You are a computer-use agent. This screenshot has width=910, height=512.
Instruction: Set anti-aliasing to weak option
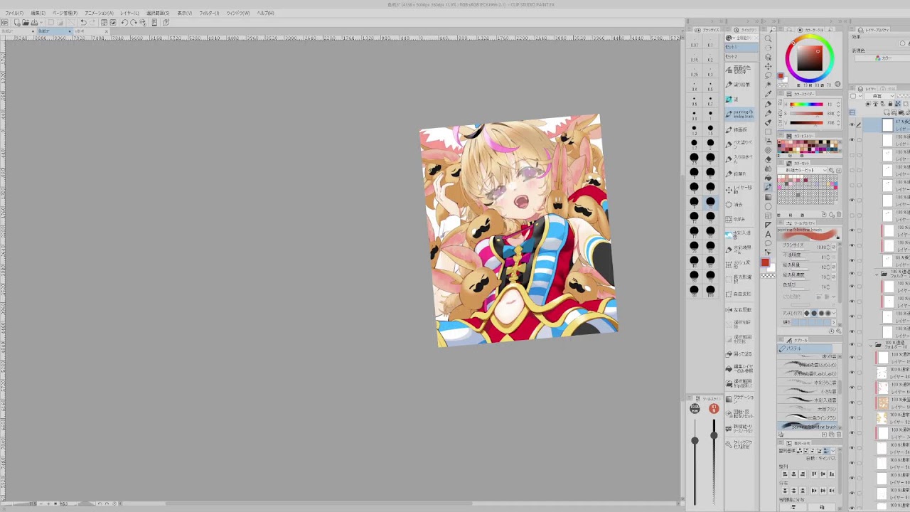tap(815, 313)
